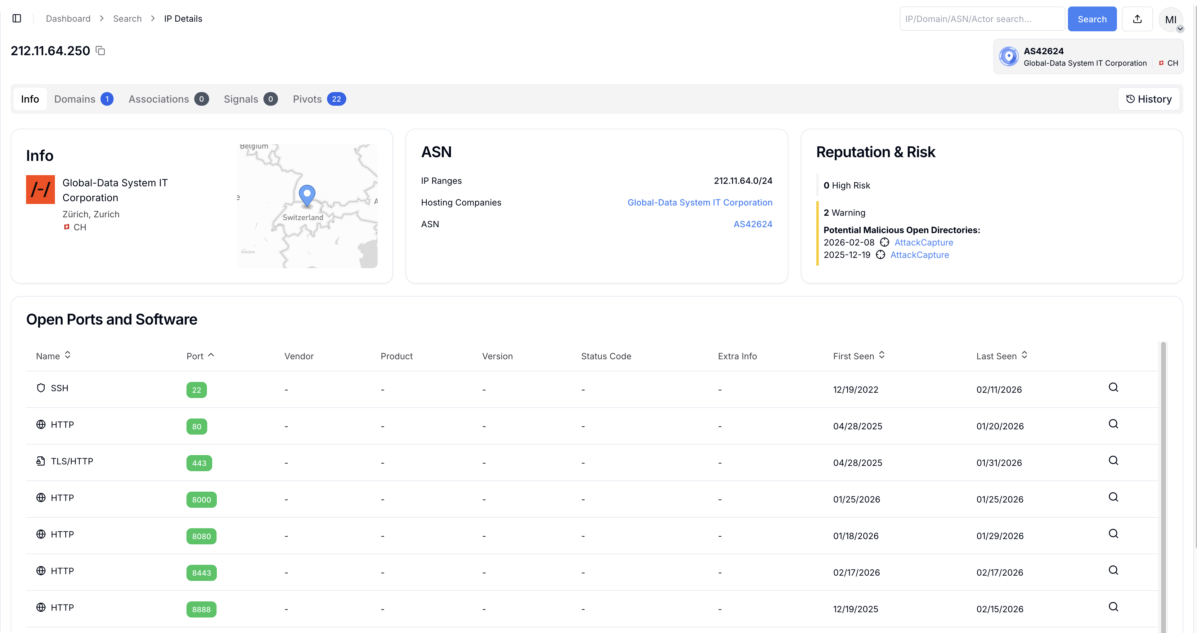Click the orange Global-Data company logo
The height and width of the screenshot is (633, 1197).
pos(40,189)
